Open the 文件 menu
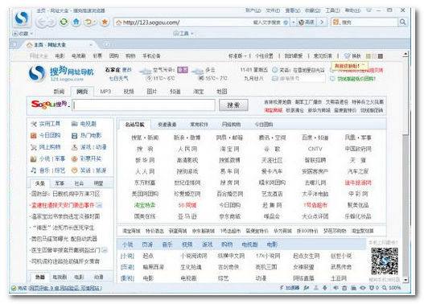Screen dimensions: 424x304 pos(273,10)
